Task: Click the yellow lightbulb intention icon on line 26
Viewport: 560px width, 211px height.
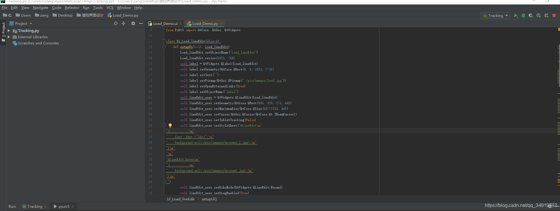Action: 170,125
